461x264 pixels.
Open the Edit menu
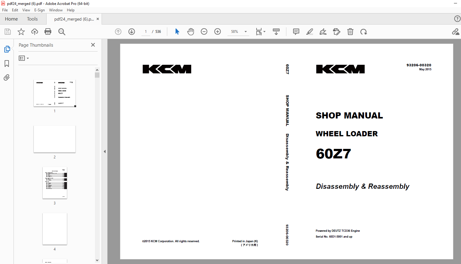click(x=15, y=10)
